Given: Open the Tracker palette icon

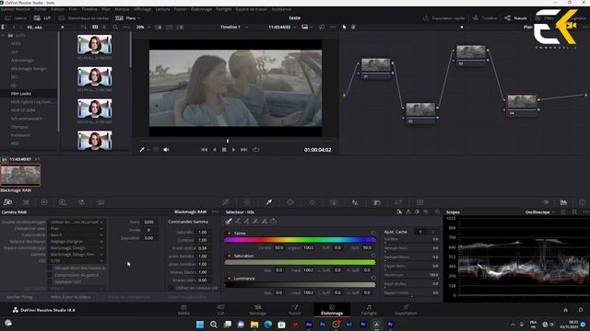Looking at the screenshot, I should (312, 202).
